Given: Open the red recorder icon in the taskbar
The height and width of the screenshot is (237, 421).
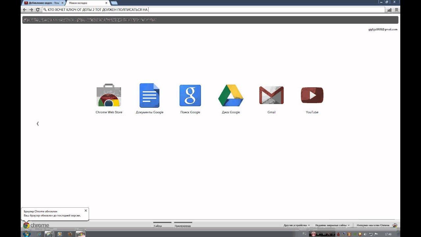Looking at the screenshot, I should (x=313, y=234).
